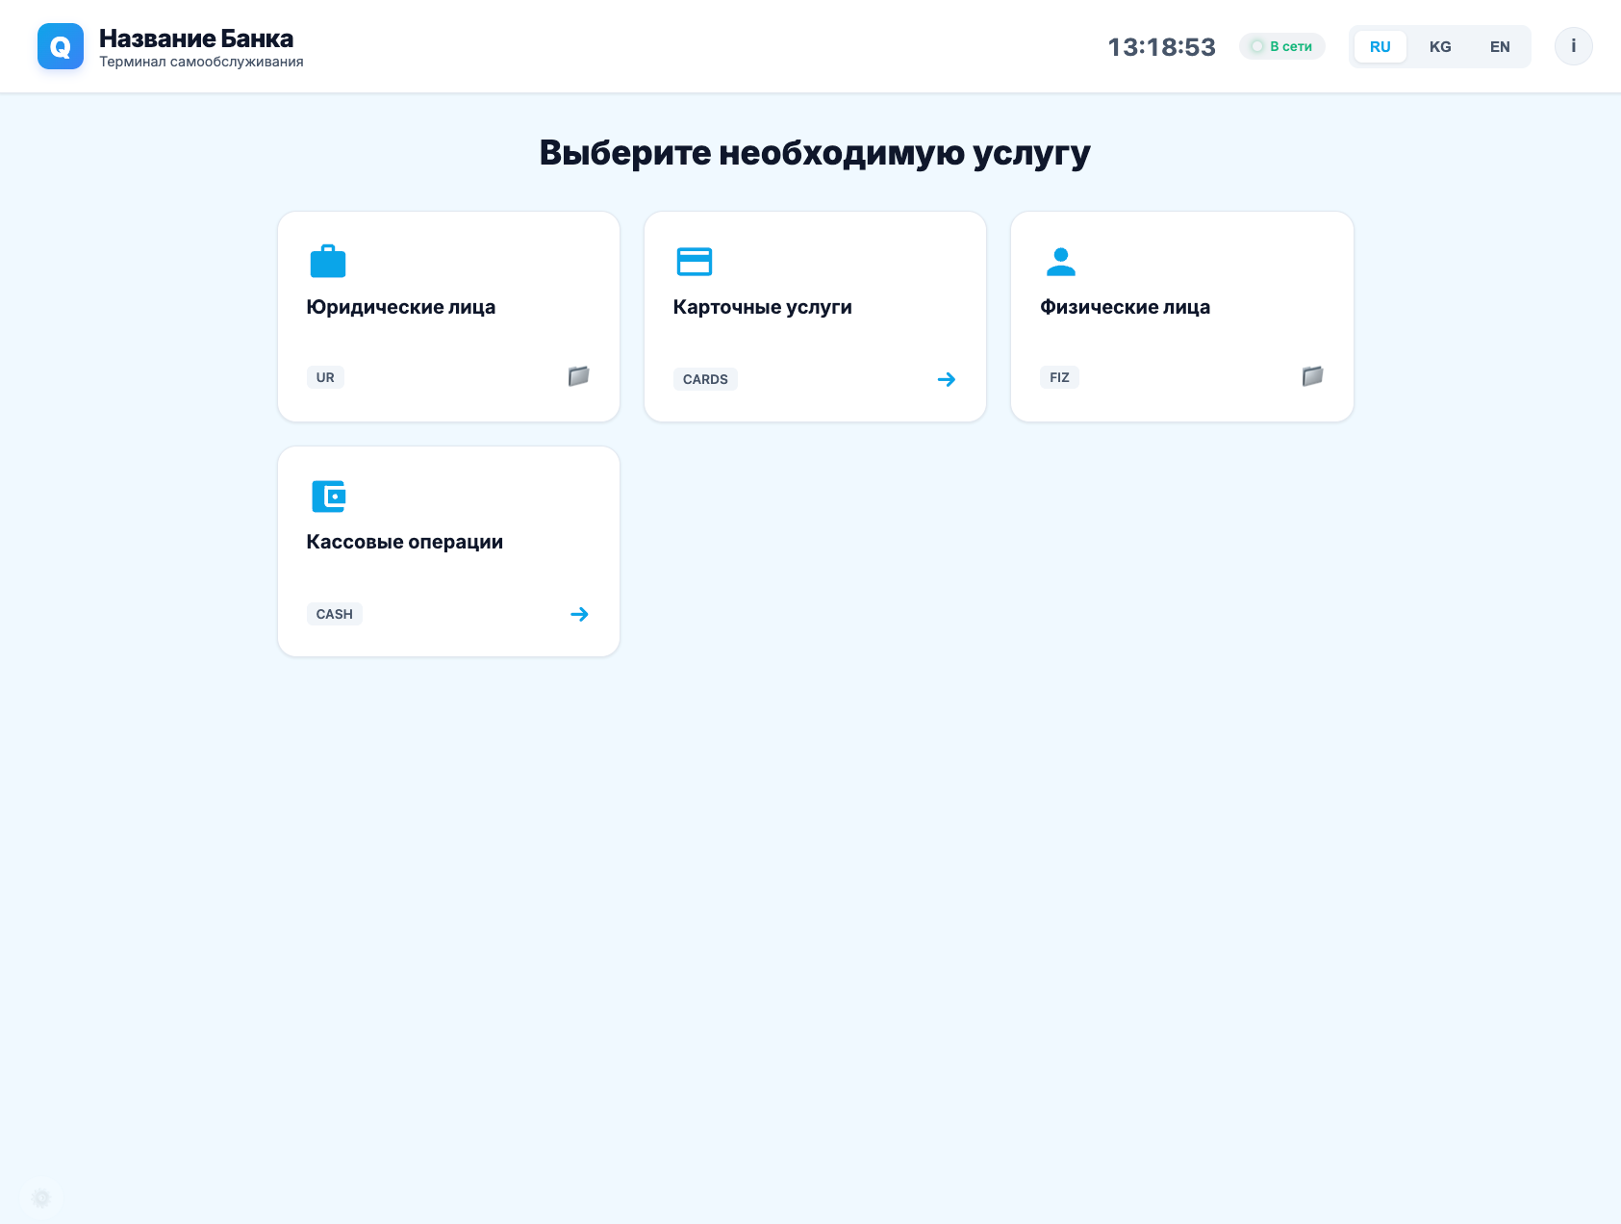Image resolution: width=1621 pixels, height=1224 pixels.
Task: Choose the Физические лица service title
Action: click(x=1126, y=307)
